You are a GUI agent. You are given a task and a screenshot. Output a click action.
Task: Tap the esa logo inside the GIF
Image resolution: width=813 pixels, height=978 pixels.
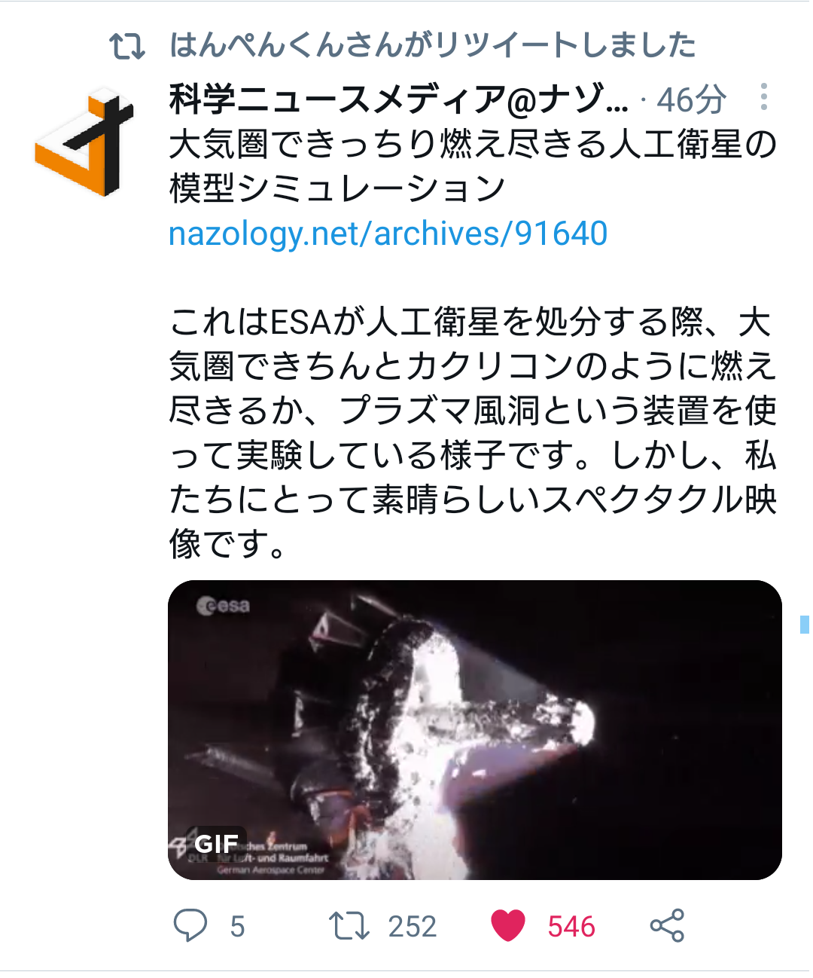(223, 606)
